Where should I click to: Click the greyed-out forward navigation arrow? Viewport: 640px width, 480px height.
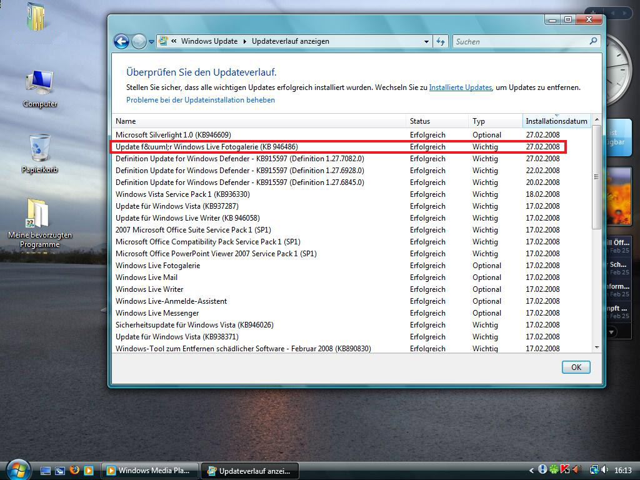pos(139,41)
